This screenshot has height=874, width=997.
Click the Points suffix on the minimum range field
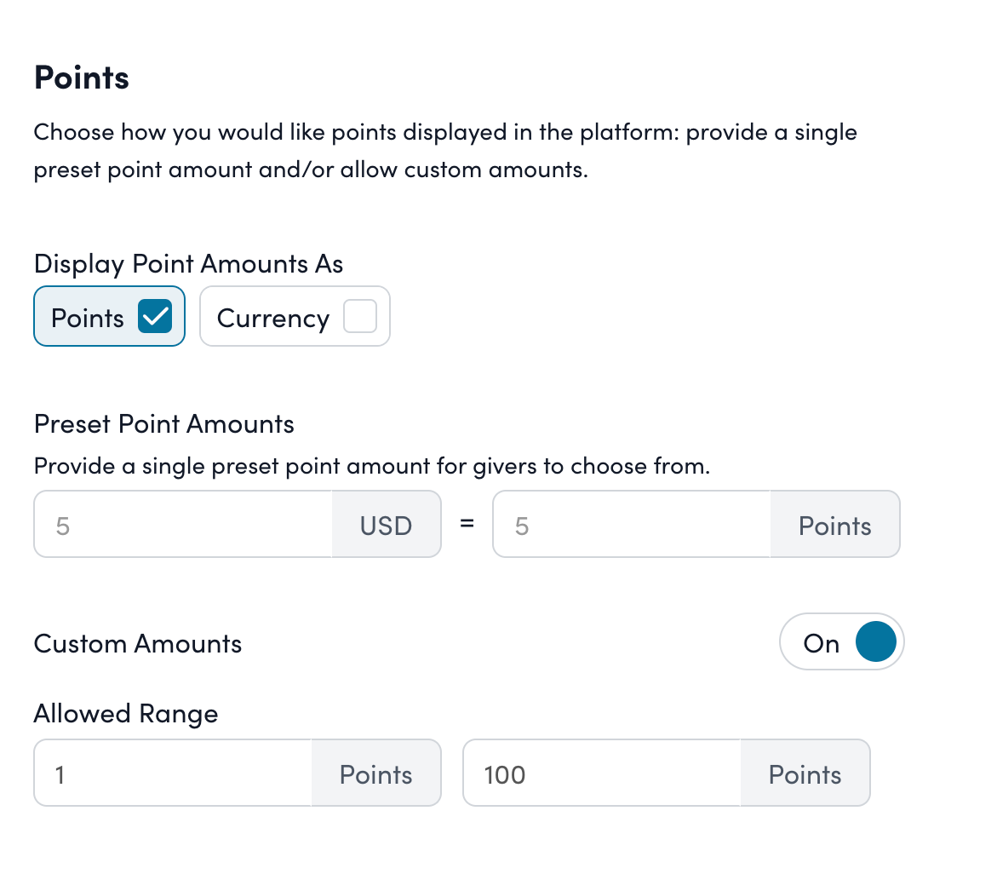375,773
